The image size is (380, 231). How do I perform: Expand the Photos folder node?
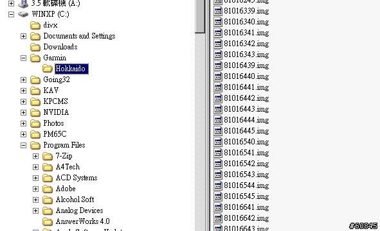[23, 123]
